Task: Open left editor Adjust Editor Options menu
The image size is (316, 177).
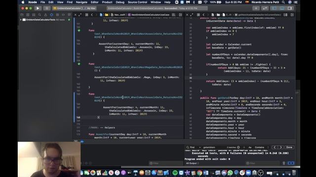Action: pos(174,15)
